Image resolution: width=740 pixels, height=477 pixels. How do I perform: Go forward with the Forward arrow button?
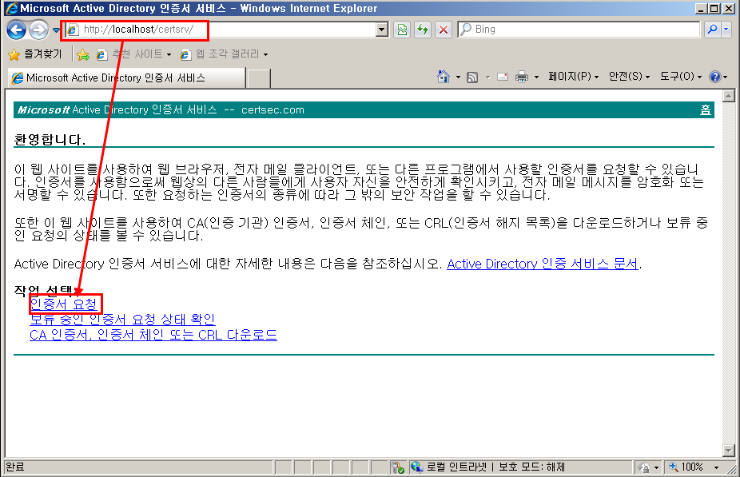click(38, 30)
